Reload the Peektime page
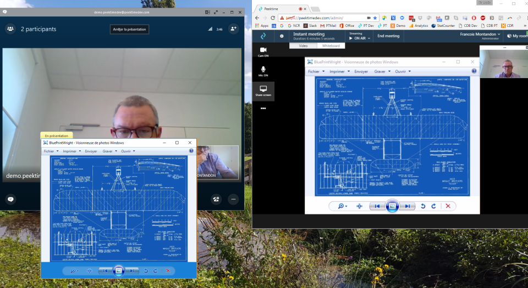Screen dimensions: 528x288 [x=273, y=18]
